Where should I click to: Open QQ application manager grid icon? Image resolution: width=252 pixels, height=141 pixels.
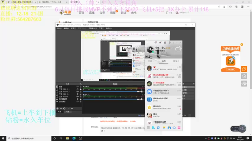(x=179, y=128)
